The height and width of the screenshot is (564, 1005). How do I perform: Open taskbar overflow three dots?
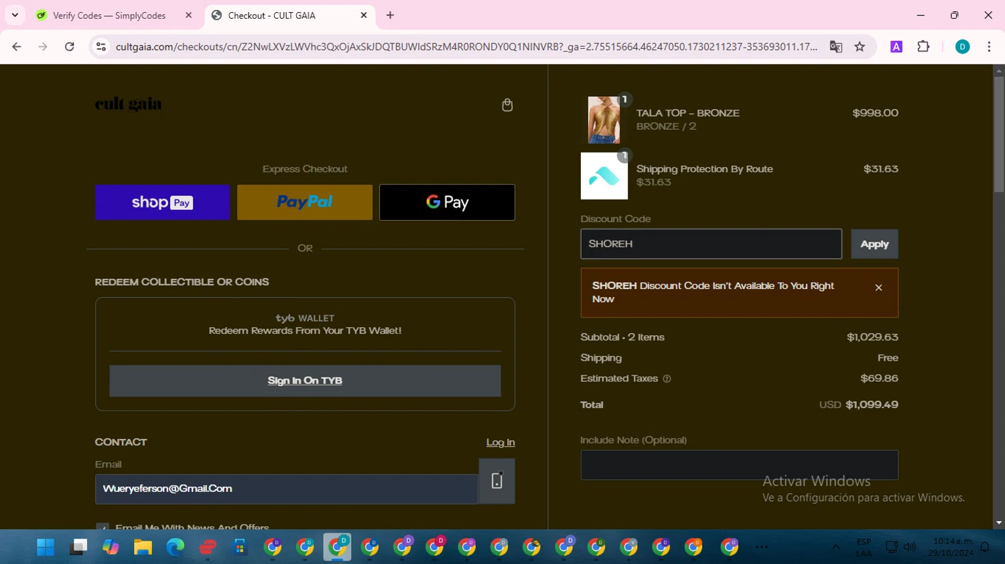[x=762, y=547]
